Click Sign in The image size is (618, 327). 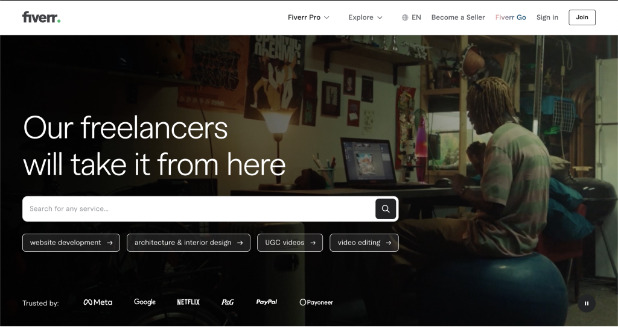click(x=547, y=17)
